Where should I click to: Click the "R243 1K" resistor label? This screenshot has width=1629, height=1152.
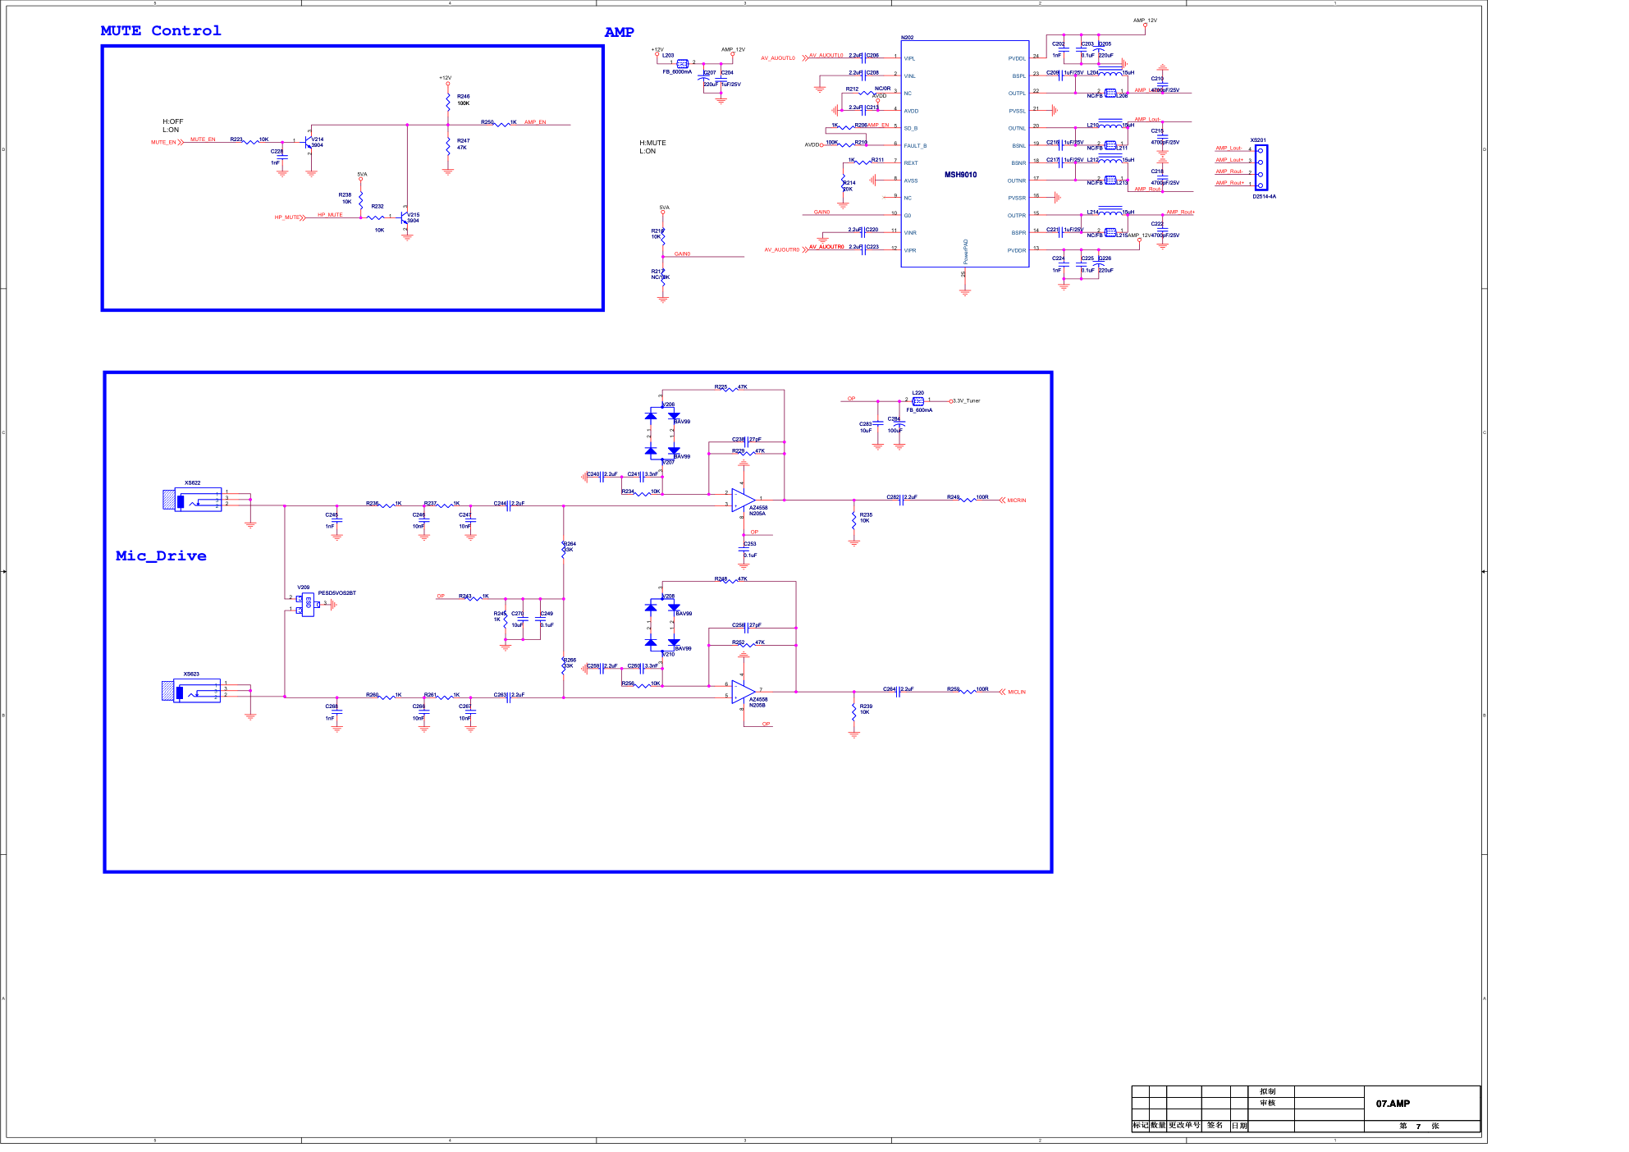[x=474, y=597]
